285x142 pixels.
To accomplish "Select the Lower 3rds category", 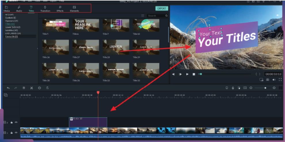I will (13, 27).
